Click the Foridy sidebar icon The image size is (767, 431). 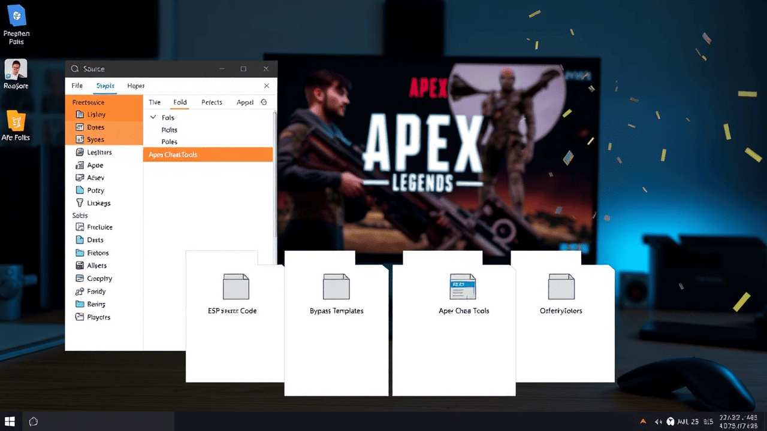[81, 292]
